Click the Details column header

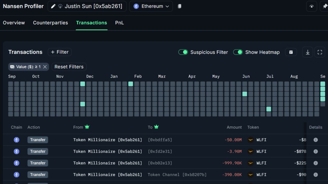pyautogui.click(x=316, y=127)
